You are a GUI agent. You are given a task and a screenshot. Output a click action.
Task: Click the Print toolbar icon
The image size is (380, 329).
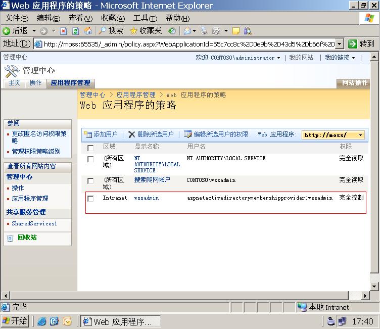pos(204,31)
